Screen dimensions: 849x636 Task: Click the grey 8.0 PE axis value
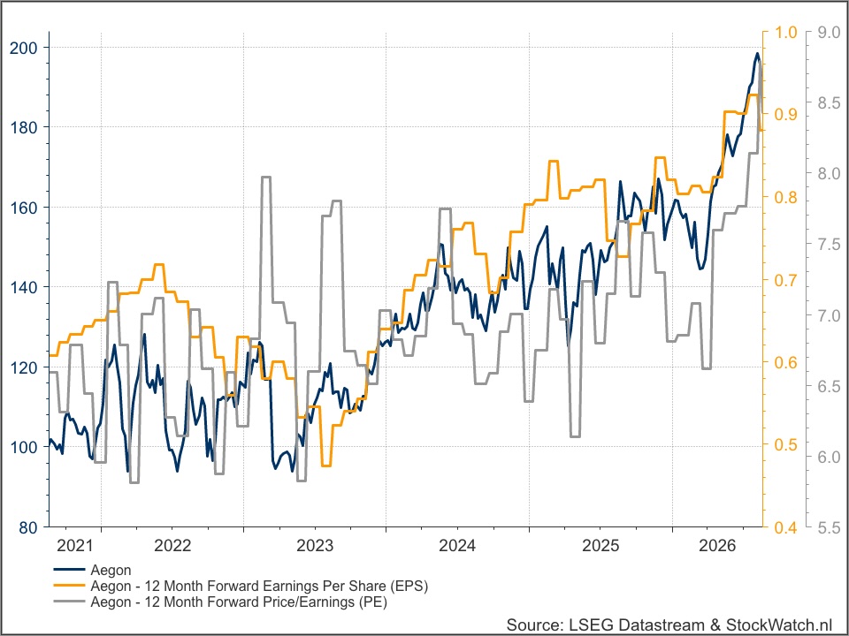click(x=829, y=174)
